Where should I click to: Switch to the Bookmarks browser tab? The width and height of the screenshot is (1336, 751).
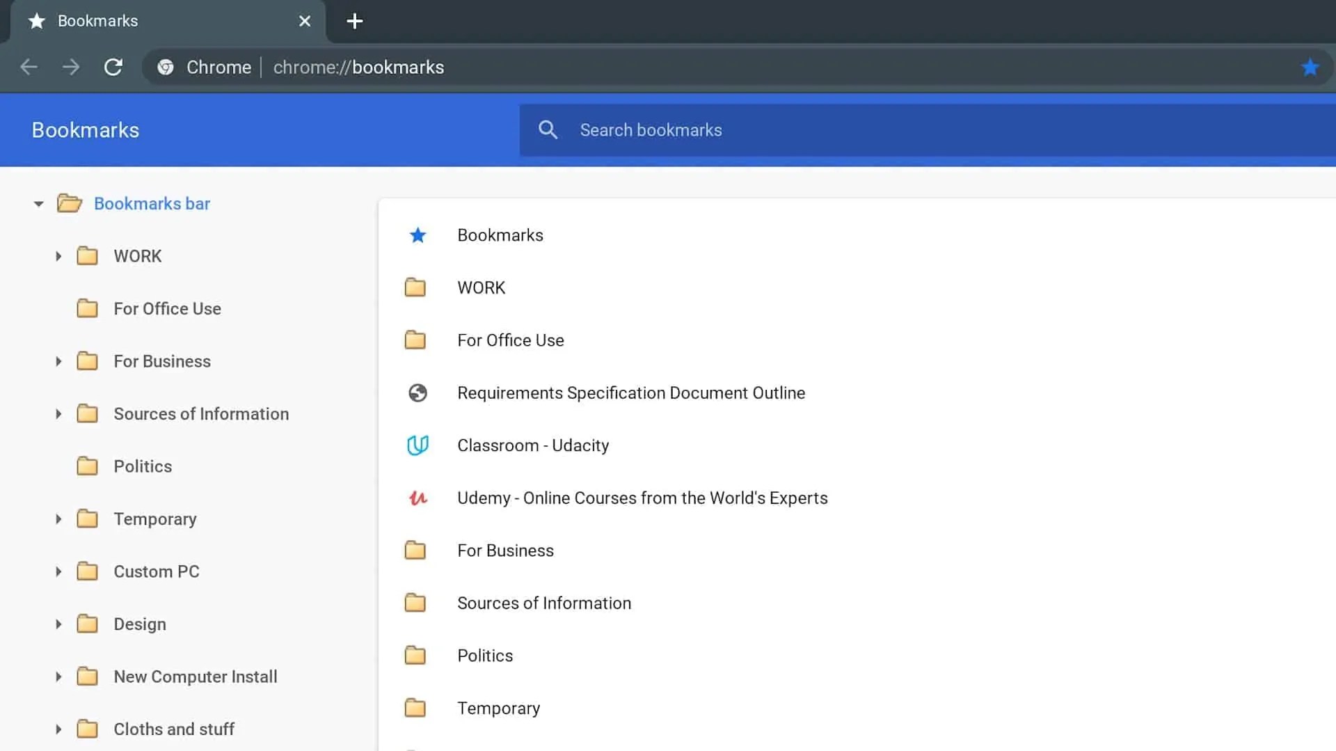[97, 21]
